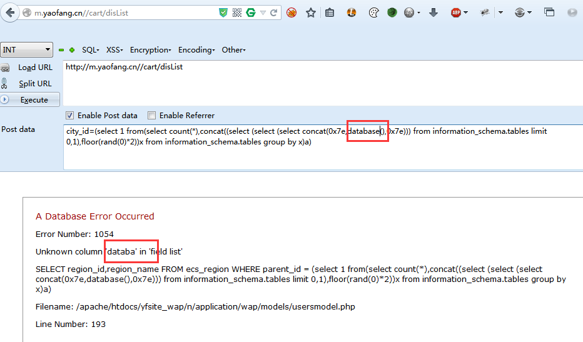The image size is (583, 342).
Task: Check the Enable Referrer checkbox
Action: pyautogui.click(x=152, y=116)
